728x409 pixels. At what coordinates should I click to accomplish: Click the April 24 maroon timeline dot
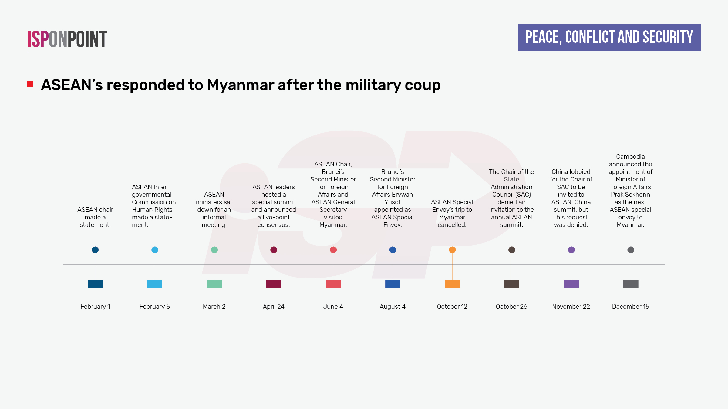(x=274, y=250)
